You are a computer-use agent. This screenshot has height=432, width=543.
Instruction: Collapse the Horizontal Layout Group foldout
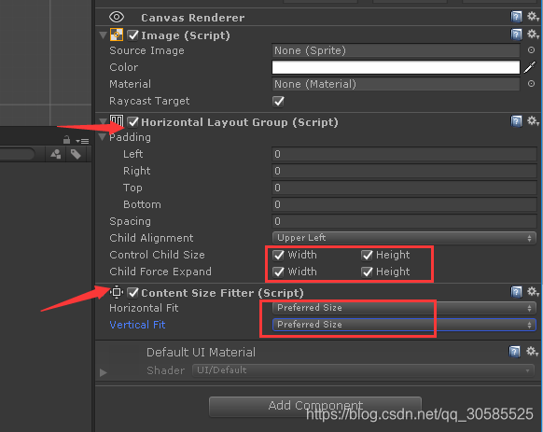103,121
